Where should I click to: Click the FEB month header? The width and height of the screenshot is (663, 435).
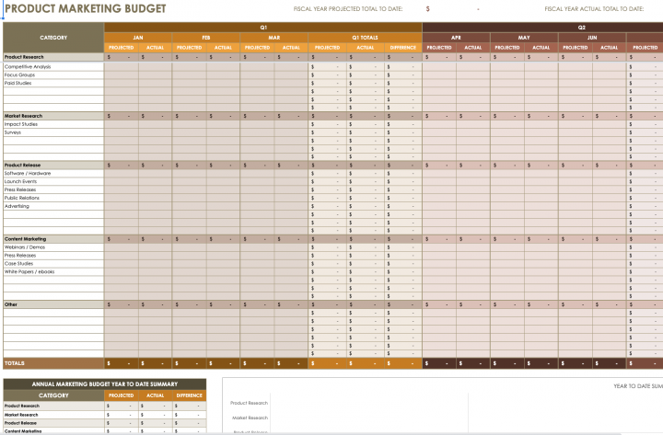pos(206,38)
